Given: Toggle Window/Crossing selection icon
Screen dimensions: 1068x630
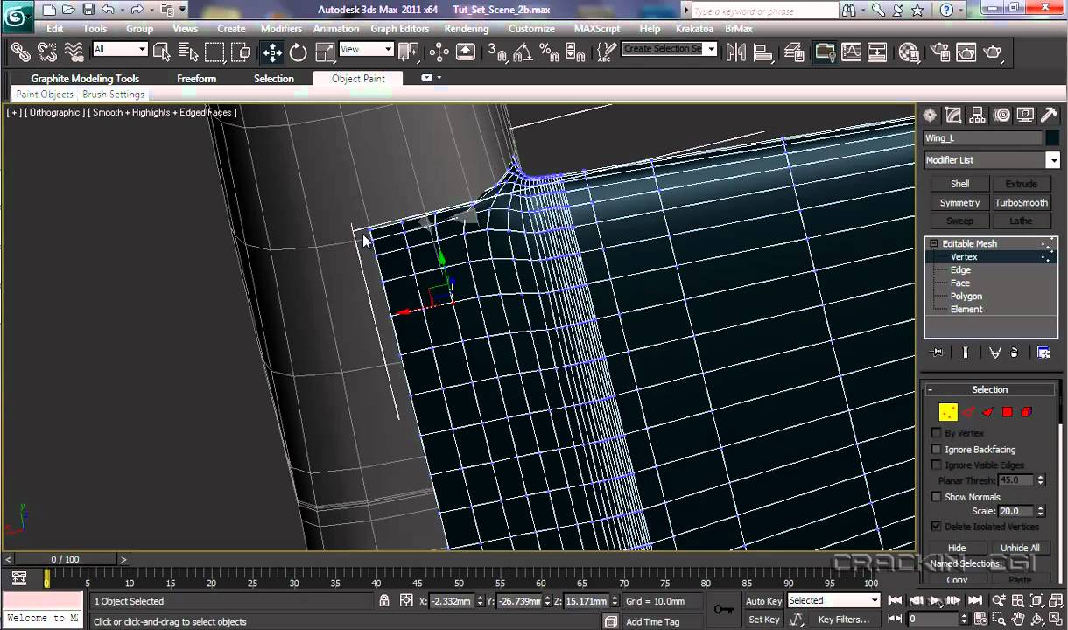Looking at the screenshot, I should click(x=242, y=52).
